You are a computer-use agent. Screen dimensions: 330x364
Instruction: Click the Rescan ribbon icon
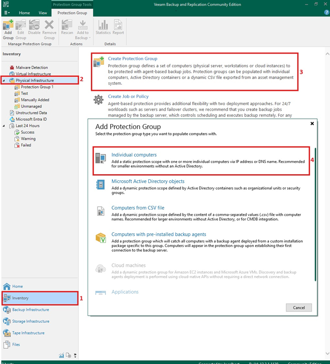67,29
